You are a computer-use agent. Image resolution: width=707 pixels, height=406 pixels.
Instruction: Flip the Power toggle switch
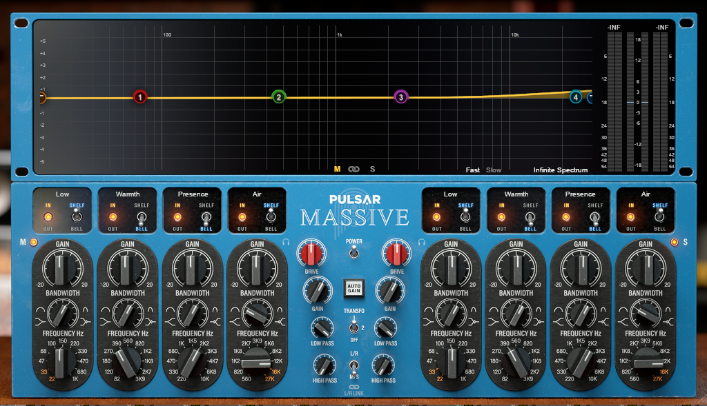[354, 253]
